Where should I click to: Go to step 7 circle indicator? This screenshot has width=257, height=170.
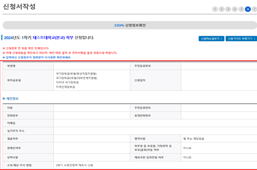(x=254, y=9)
